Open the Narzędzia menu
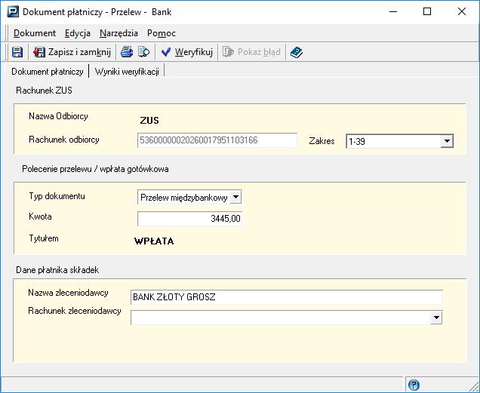 [118, 33]
